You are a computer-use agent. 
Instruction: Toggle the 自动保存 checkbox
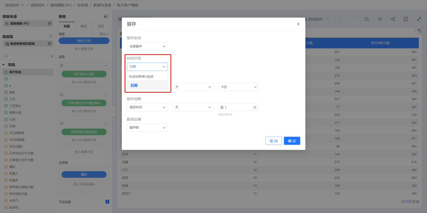[x=305, y=19]
